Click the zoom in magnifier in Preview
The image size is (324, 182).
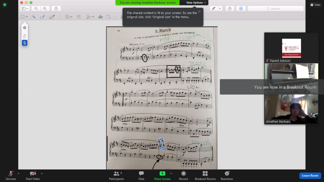(45, 9)
